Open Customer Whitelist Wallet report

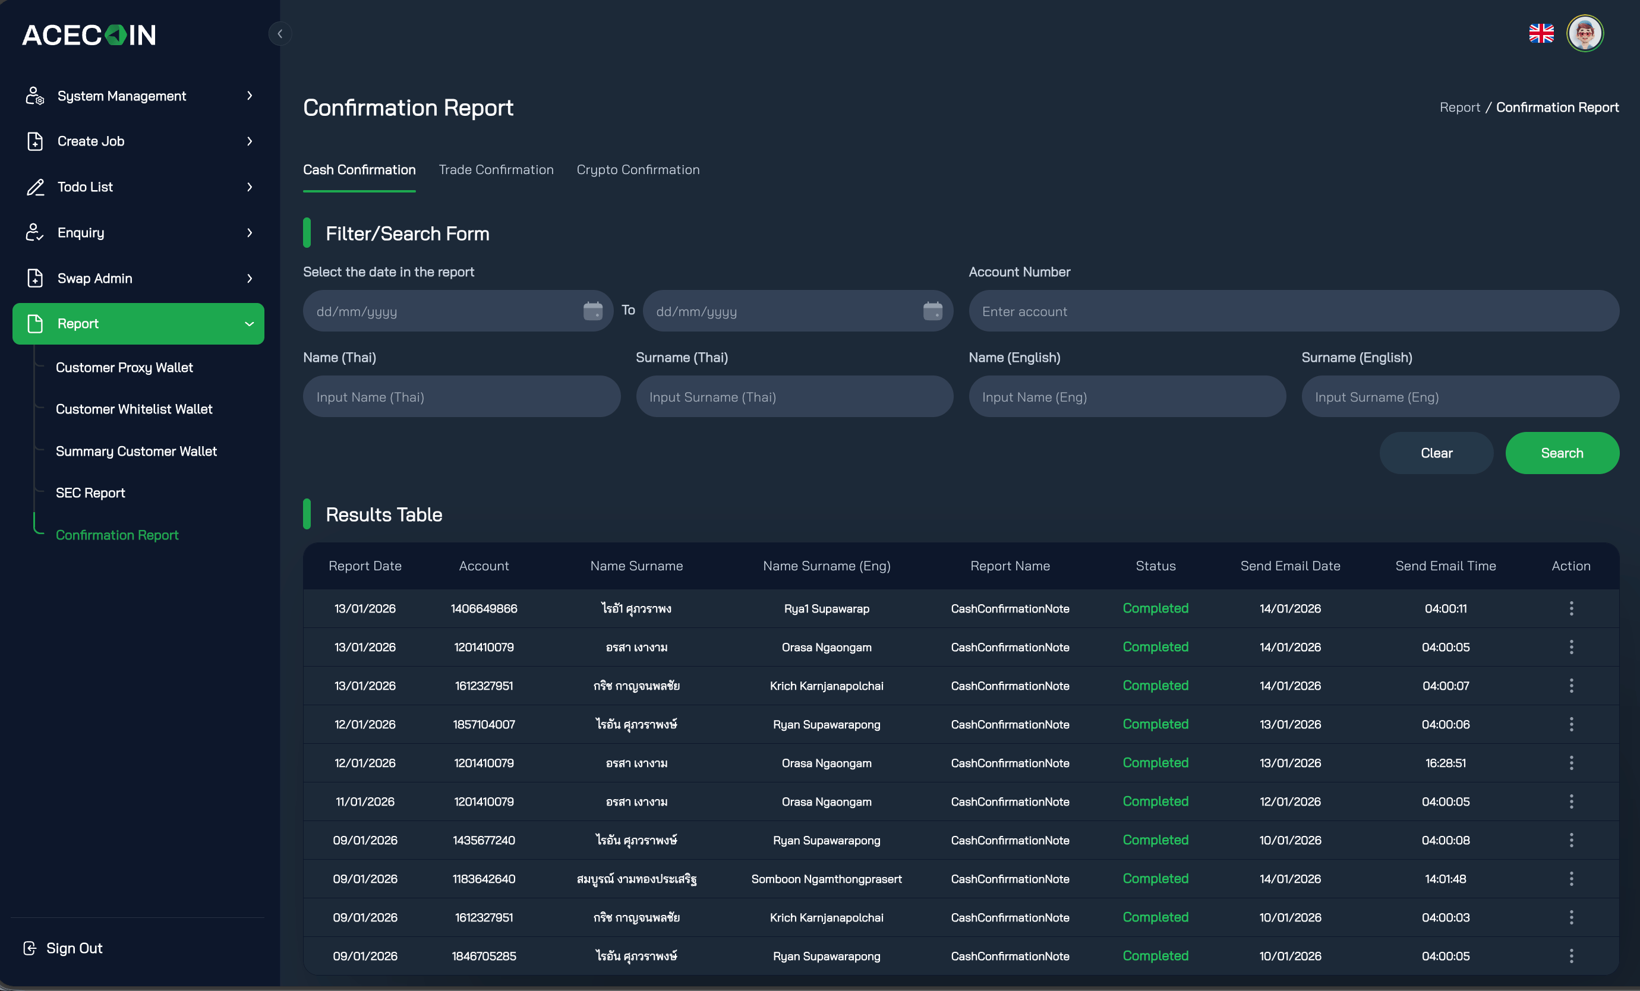click(x=134, y=409)
